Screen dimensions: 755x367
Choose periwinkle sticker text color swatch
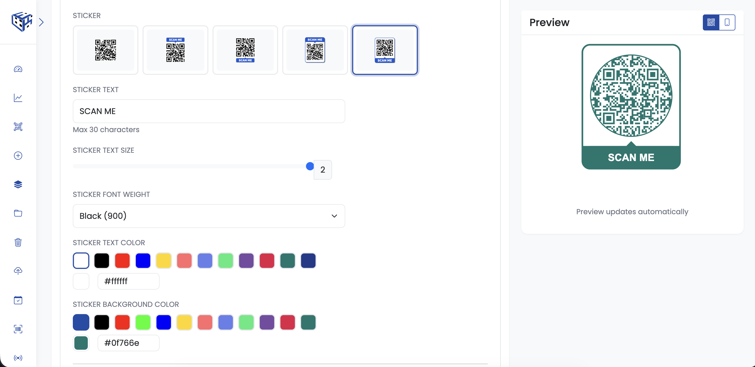click(205, 261)
